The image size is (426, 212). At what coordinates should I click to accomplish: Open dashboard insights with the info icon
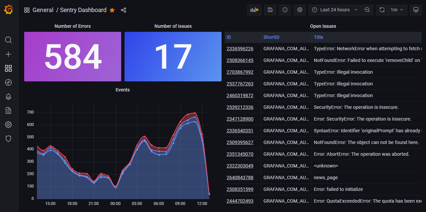[x=285, y=10]
